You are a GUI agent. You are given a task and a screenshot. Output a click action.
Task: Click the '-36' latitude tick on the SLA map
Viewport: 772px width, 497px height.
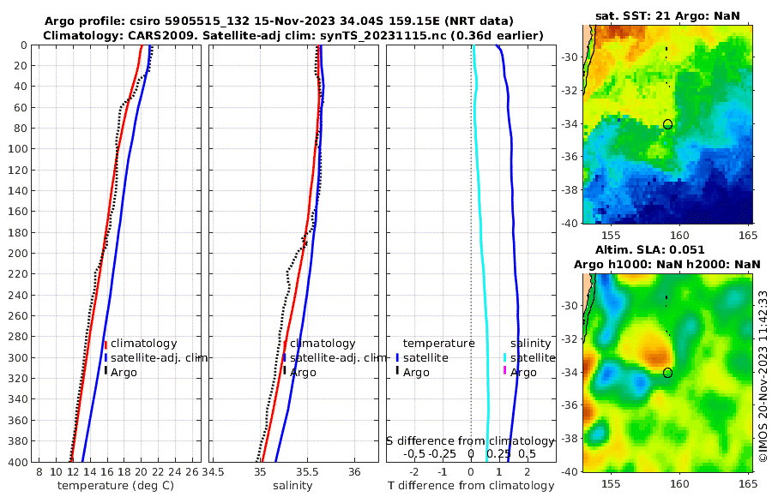point(570,405)
